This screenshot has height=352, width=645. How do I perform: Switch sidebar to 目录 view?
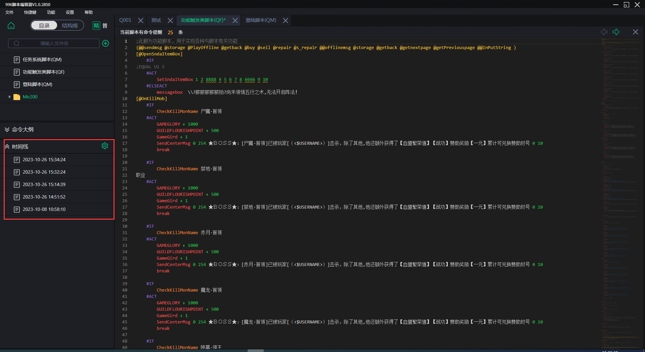pos(44,26)
